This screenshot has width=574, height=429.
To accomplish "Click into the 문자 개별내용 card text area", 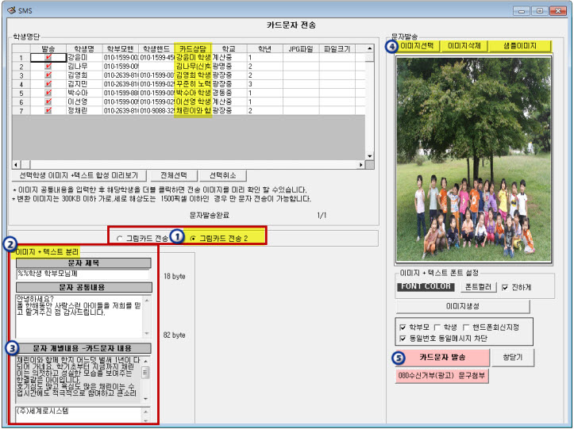I will (x=78, y=379).
